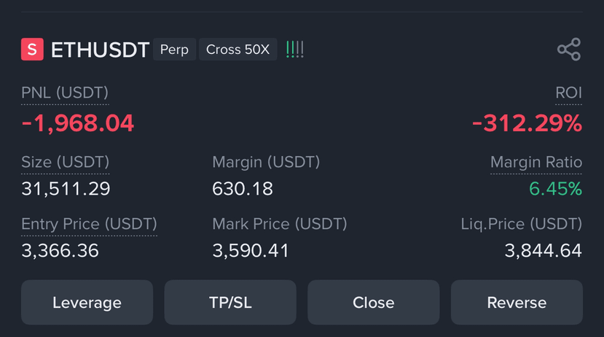Tap the Size (USDT) label

point(65,163)
